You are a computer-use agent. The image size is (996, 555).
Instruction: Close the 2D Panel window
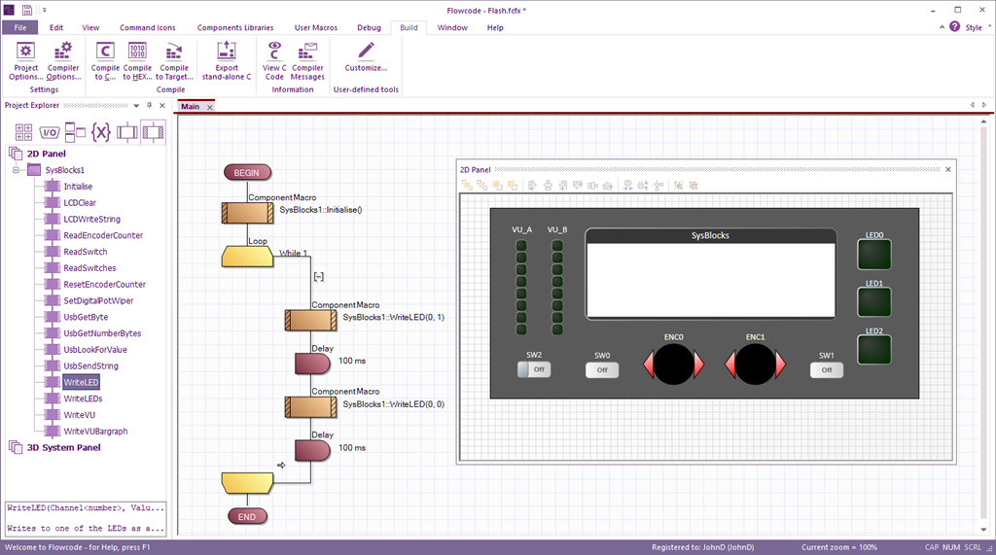948,169
